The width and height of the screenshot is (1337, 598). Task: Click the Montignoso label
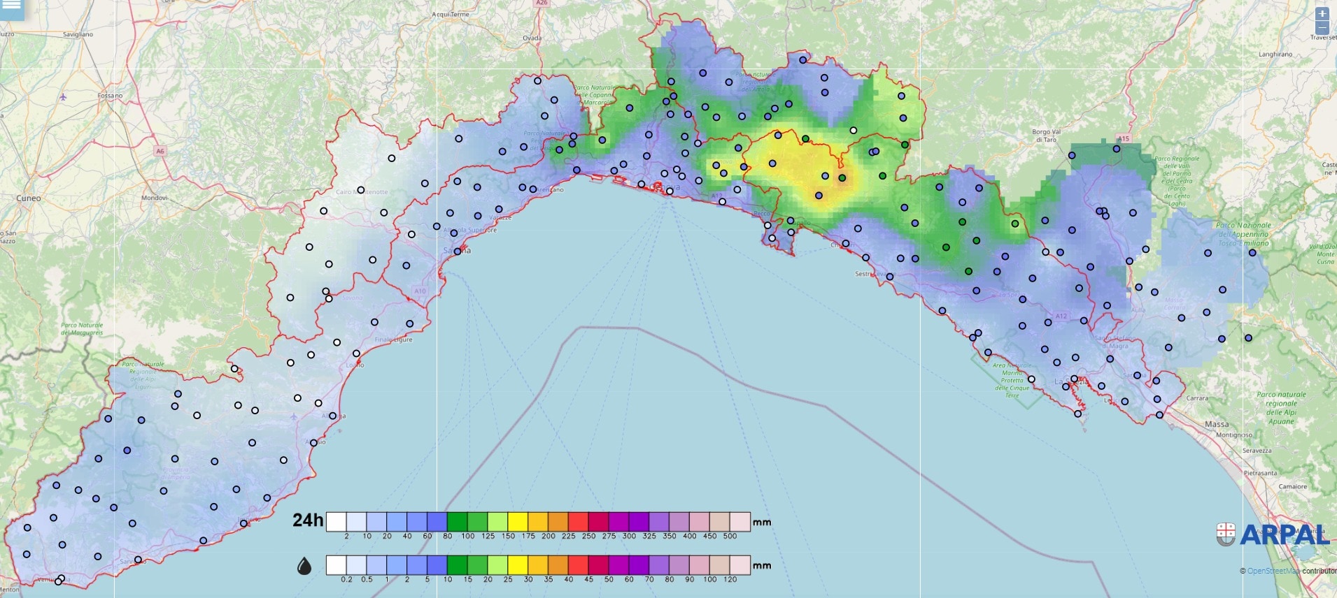tap(1234, 435)
